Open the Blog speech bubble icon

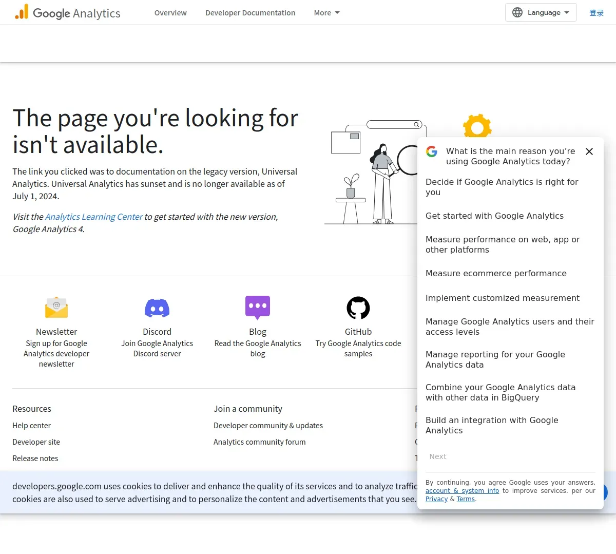pyautogui.click(x=258, y=308)
